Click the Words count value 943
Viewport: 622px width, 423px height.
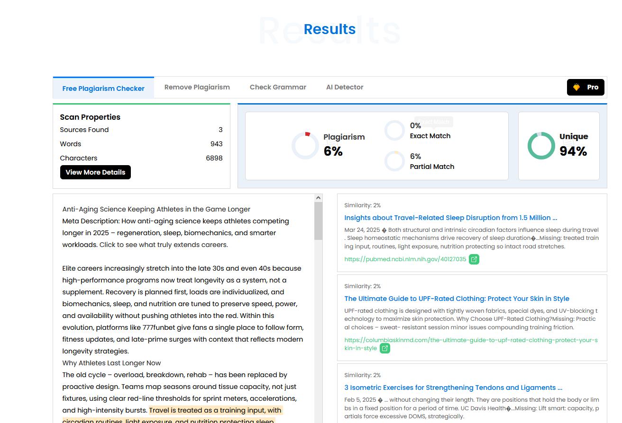point(217,144)
